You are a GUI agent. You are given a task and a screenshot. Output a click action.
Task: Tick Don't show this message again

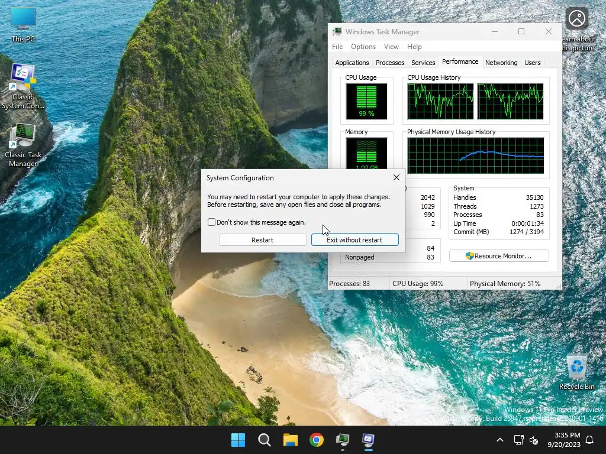click(211, 222)
